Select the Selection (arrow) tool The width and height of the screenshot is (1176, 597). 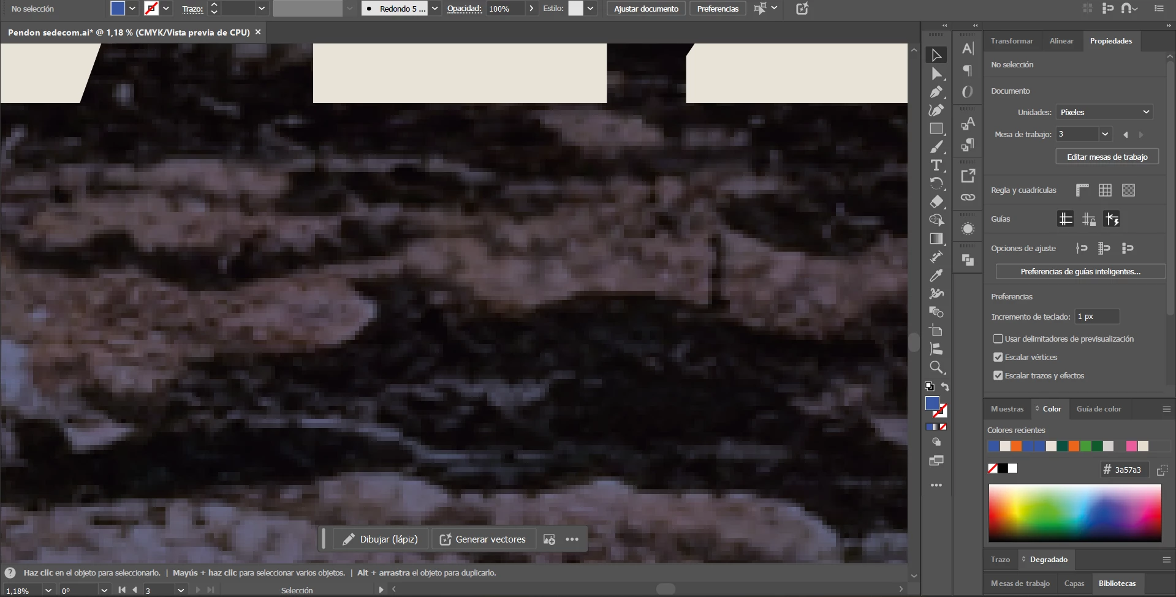(x=936, y=55)
